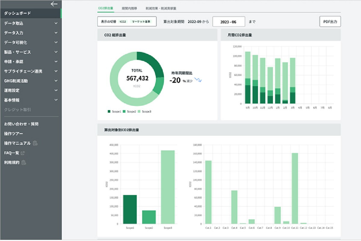
Task: Collapse sidebar with the back arrow icon
Action: 54,4
